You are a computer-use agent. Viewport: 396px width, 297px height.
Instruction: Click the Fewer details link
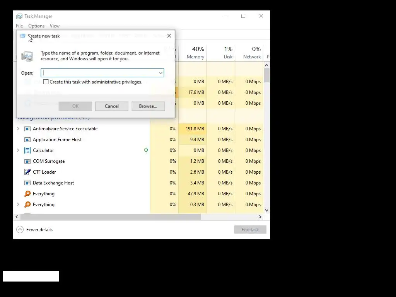(x=39, y=230)
